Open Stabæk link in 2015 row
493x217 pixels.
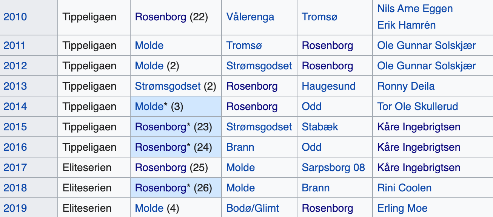pos(320,127)
